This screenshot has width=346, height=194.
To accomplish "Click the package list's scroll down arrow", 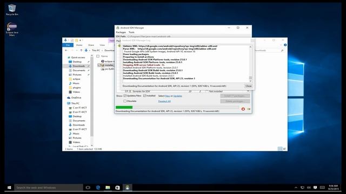I will [248, 91].
